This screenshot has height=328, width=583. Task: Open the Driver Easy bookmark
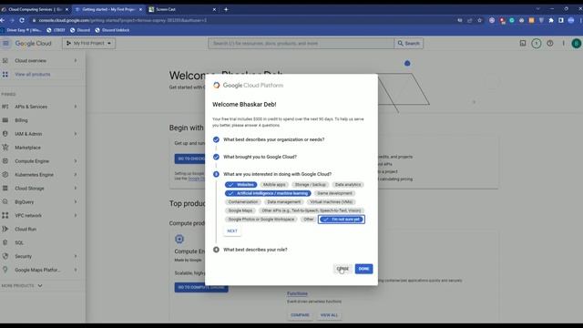tap(21, 30)
